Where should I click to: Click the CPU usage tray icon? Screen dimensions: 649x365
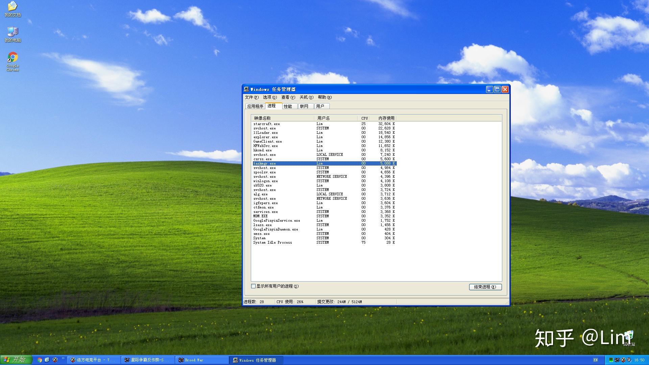click(x=611, y=360)
